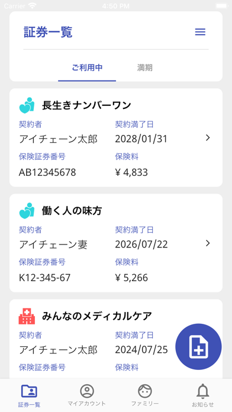Screen dimensions: 232x412
Task: Open the ファミリー face icon
Action: point(145,391)
